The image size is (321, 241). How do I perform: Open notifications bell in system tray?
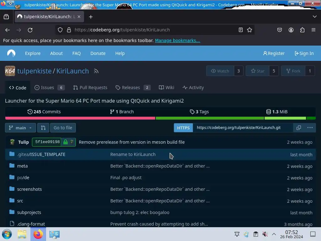point(237,234)
